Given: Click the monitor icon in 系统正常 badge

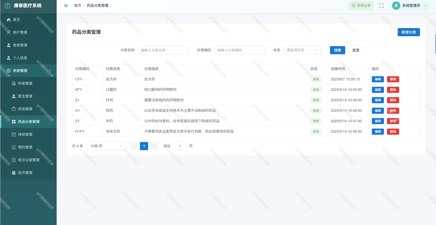Looking at the screenshot, I should (354, 6).
